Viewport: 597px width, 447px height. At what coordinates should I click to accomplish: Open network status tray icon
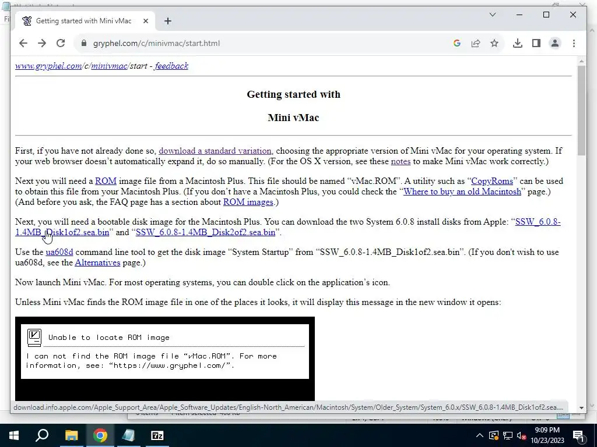[x=508, y=435]
